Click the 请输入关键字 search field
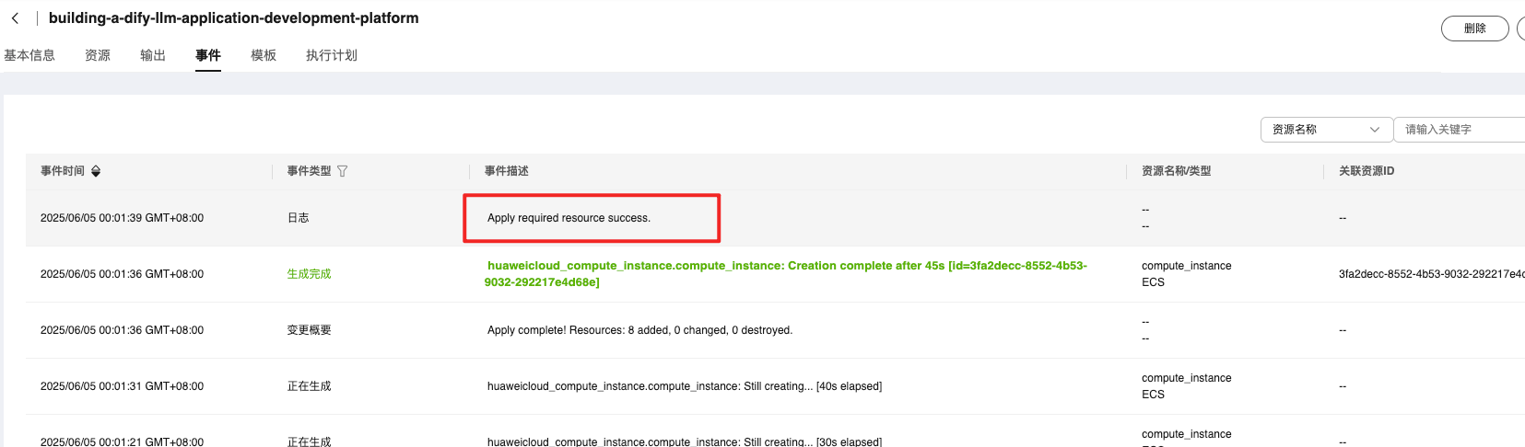 pos(1460,130)
